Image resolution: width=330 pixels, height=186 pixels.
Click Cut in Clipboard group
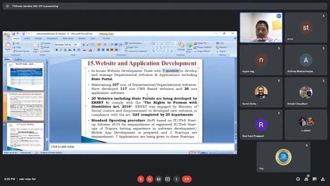click(16, 43)
